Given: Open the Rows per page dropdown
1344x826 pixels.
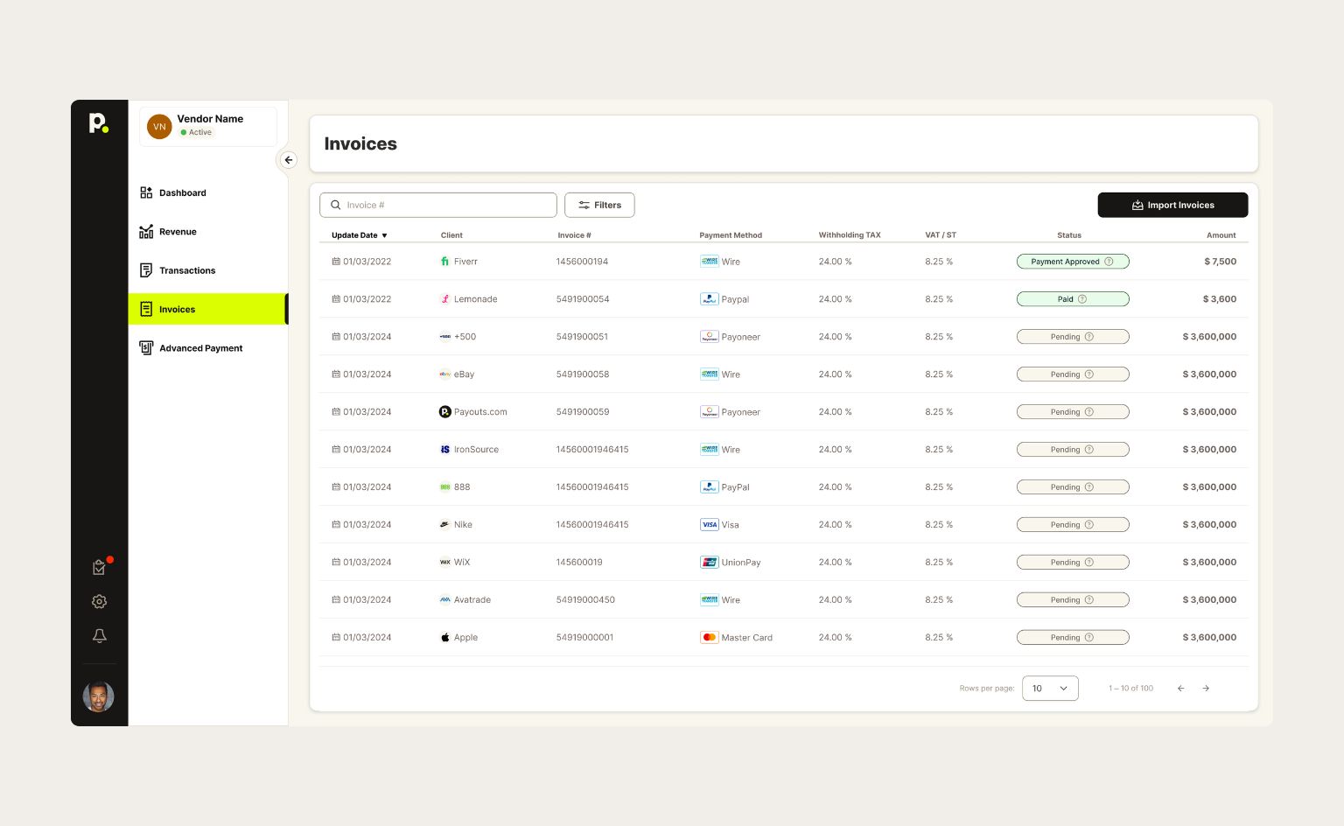Looking at the screenshot, I should (1050, 689).
